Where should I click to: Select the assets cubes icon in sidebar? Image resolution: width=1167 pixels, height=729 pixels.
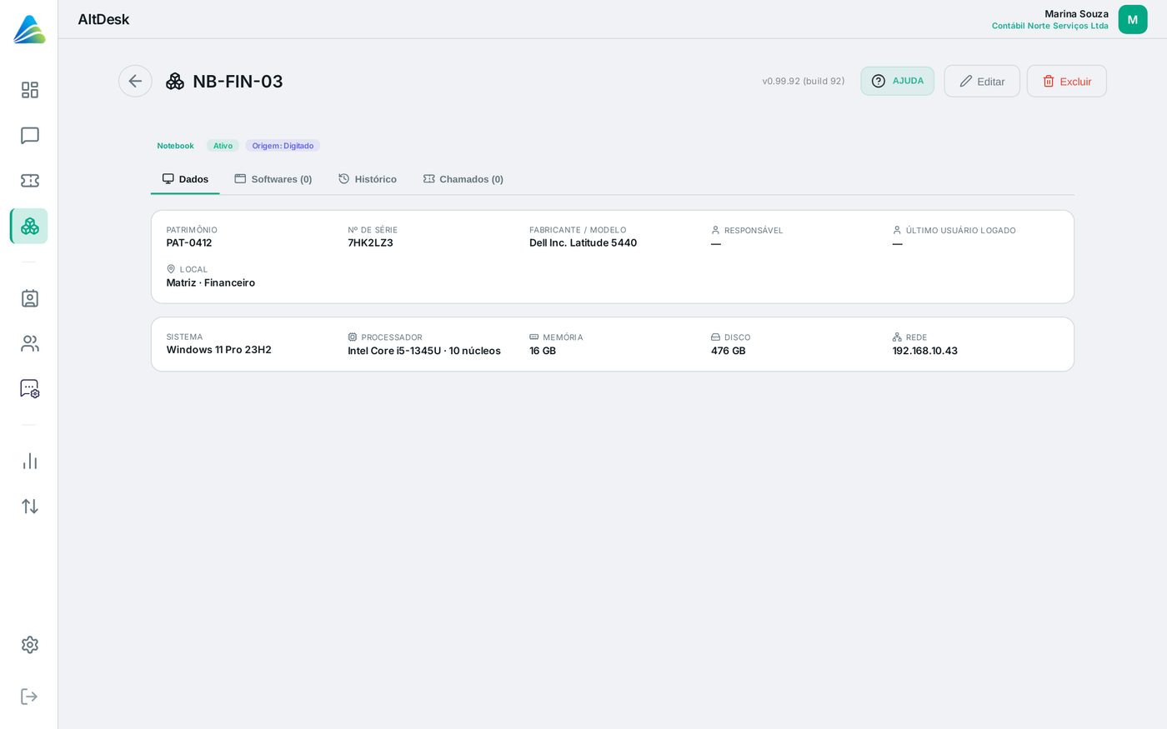coord(30,226)
